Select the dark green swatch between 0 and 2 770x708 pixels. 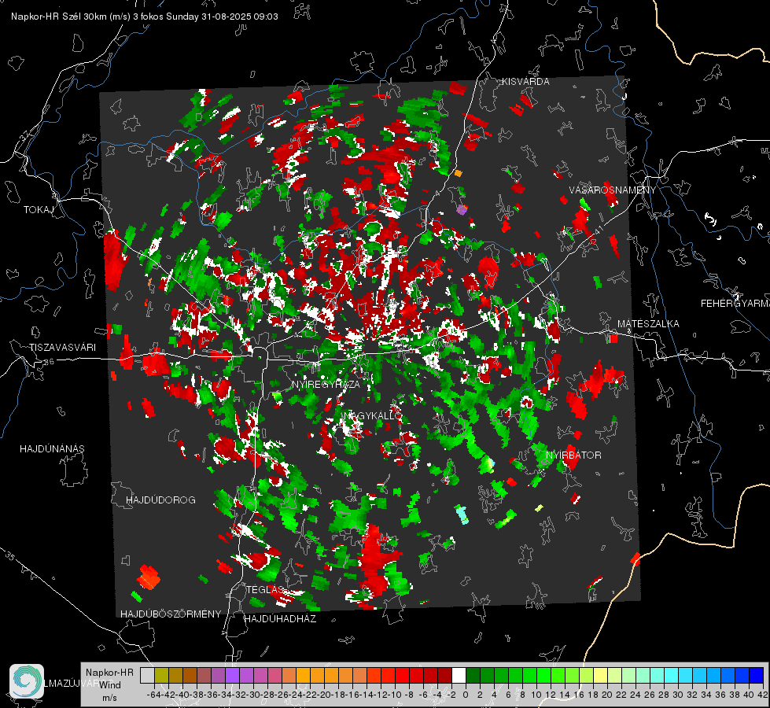click(473, 676)
